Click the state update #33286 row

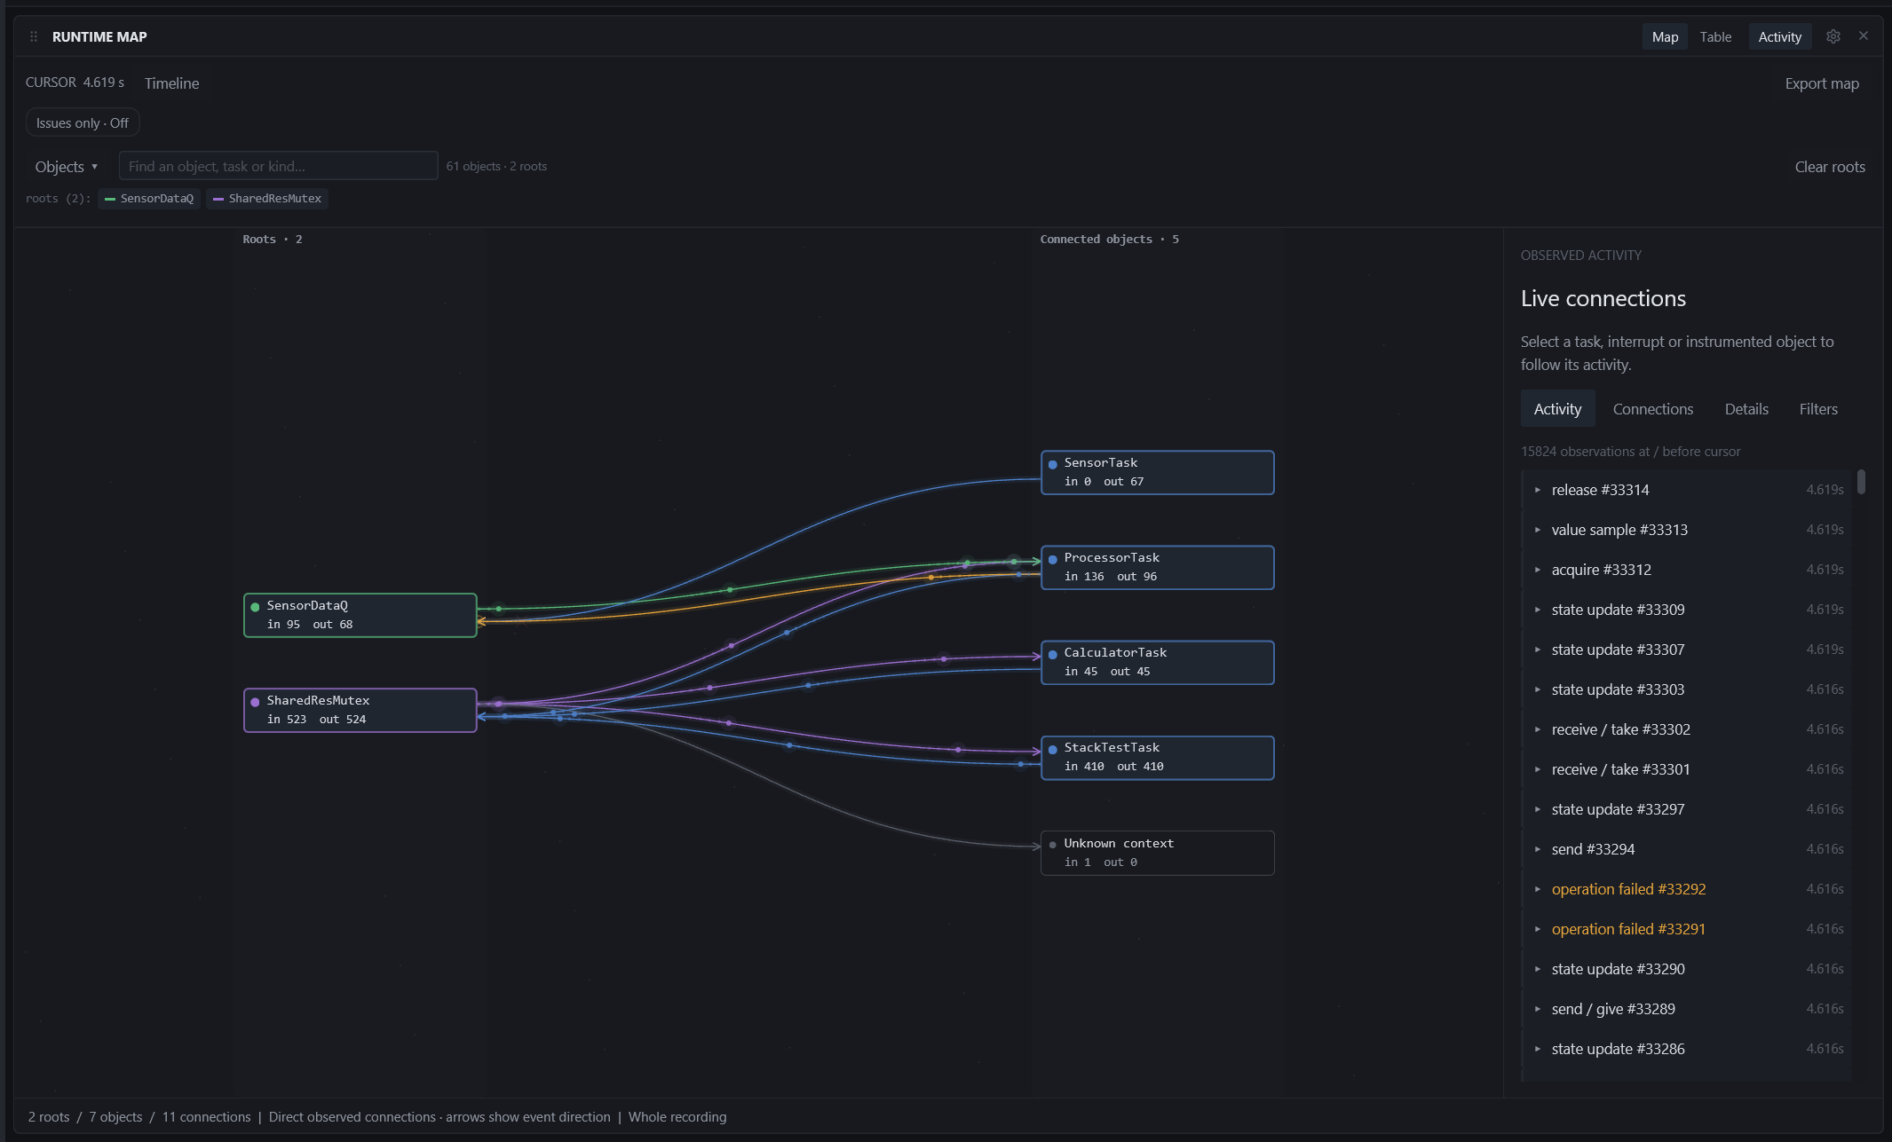(x=1687, y=1049)
